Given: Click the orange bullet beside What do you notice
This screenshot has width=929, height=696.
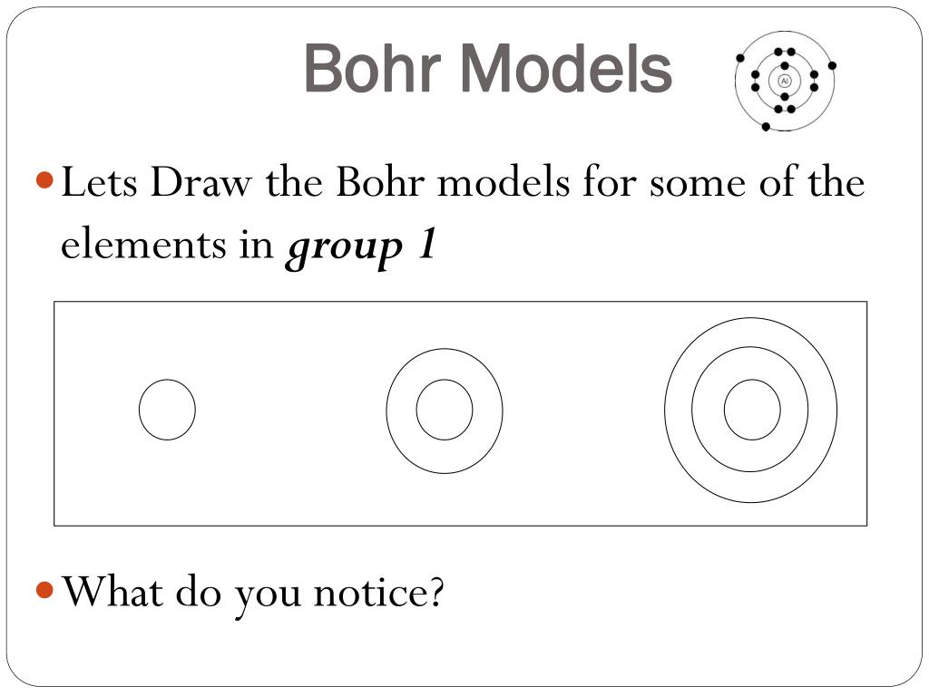Looking at the screenshot, I should point(44,589).
